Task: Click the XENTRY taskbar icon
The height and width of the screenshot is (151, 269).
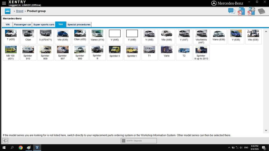Action: point(37,148)
